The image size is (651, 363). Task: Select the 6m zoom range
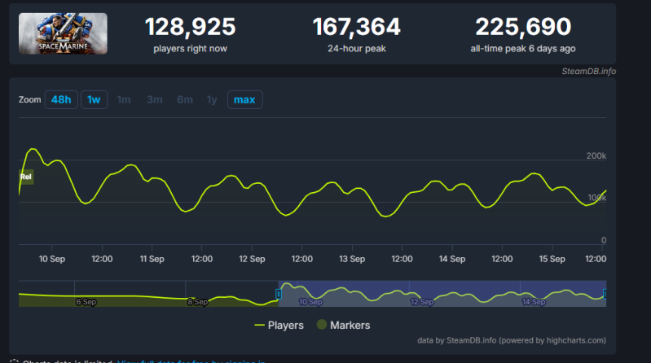(185, 99)
